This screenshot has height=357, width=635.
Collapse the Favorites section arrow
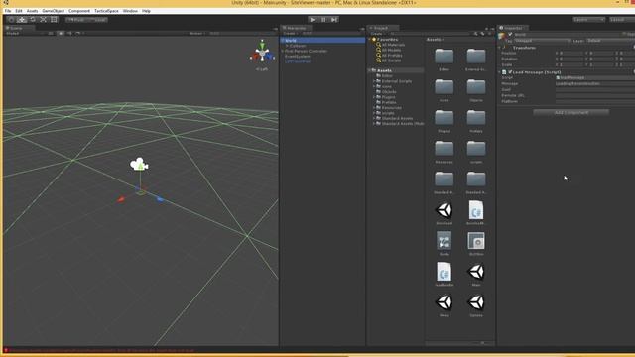(x=370, y=40)
